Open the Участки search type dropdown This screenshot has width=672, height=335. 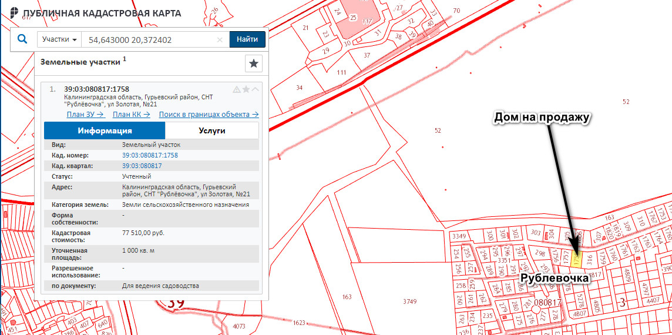pos(59,39)
